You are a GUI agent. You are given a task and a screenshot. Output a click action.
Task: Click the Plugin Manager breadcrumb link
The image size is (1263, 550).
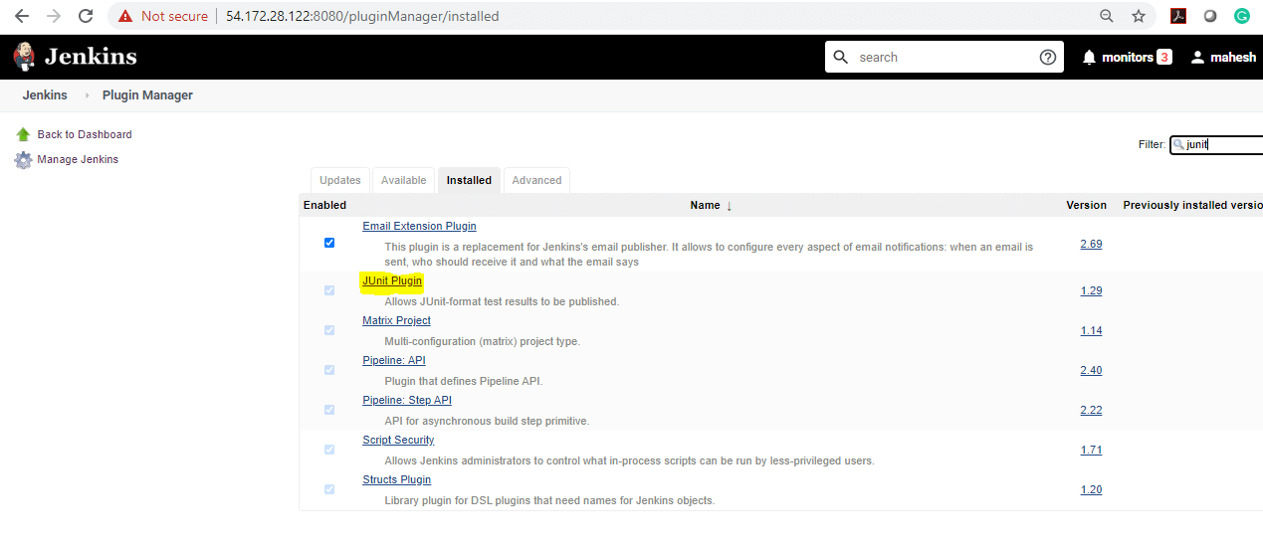click(x=147, y=95)
